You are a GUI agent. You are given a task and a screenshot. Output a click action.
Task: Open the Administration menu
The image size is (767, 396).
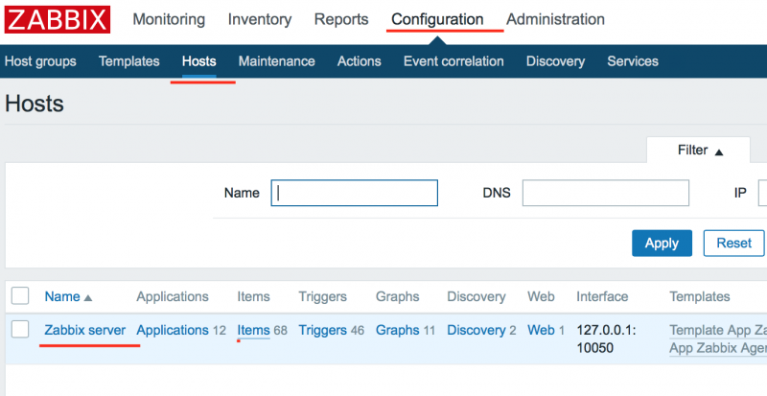(x=555, y=19)
